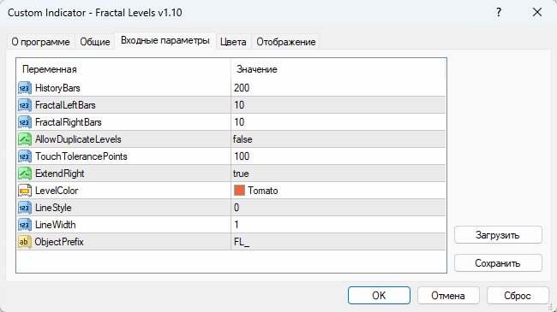Select the LevelColor variable name

[57, 191]
